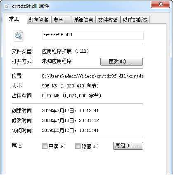Close the crrtdz9f.dll properties dialog
Screen dimensions: 173x181
coord(161,5)
